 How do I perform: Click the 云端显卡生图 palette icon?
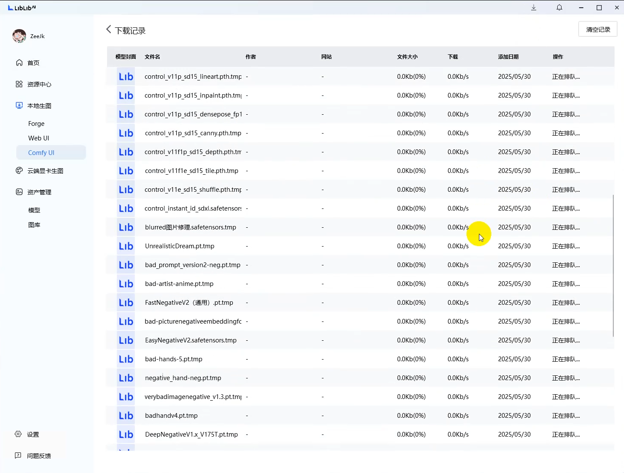coord(19,171)
